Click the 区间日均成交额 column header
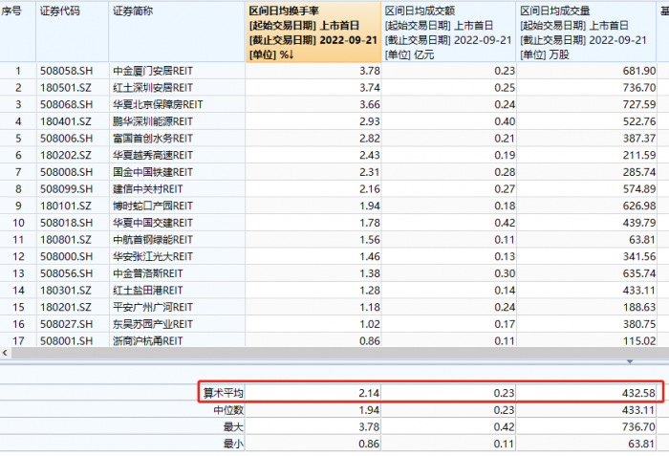669x456 pixels. coord(449,31)
